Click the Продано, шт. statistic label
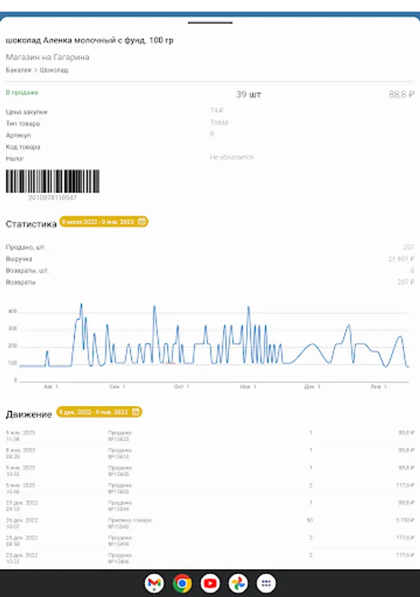Screen dimensions: 420x597 pyautogui.click(x=25, y=247)
